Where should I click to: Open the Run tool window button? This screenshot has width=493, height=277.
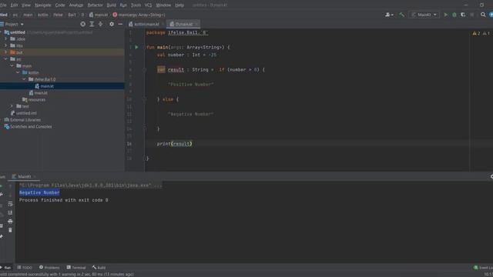pos(5,268)
